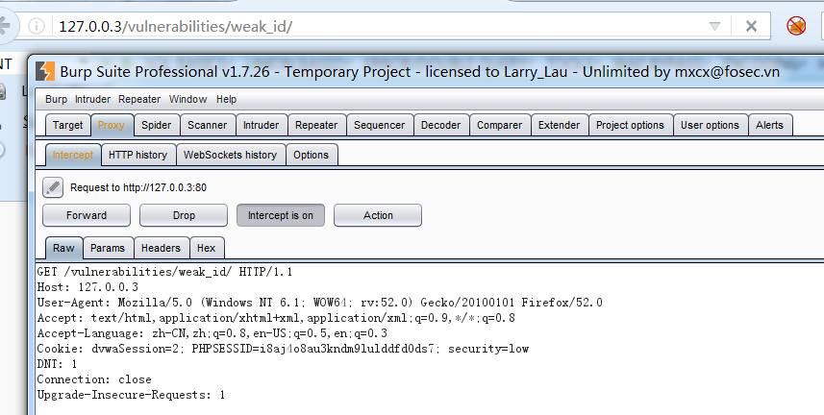Switch to the Repeater tool tab
The width and height of the screenshot is (824, 415).
pyautogui.click(x=316, y=125)
